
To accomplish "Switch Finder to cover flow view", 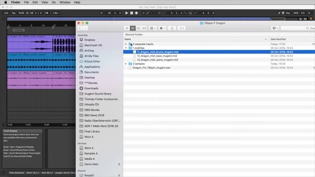I will pyautogui.click(x=144, y=29).
